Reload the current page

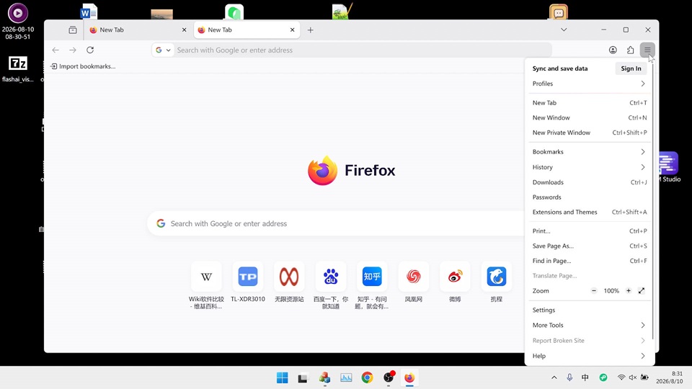[x=90, y=50]
